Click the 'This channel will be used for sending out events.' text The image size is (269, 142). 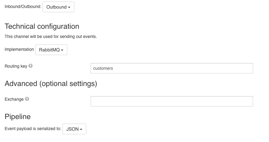(51, 36)
